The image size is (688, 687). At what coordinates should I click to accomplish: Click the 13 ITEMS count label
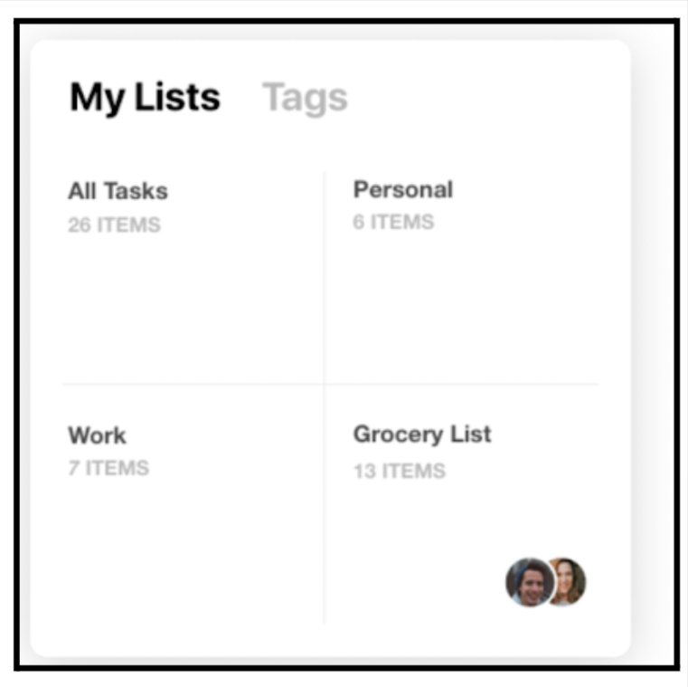[x=399, y=471]
